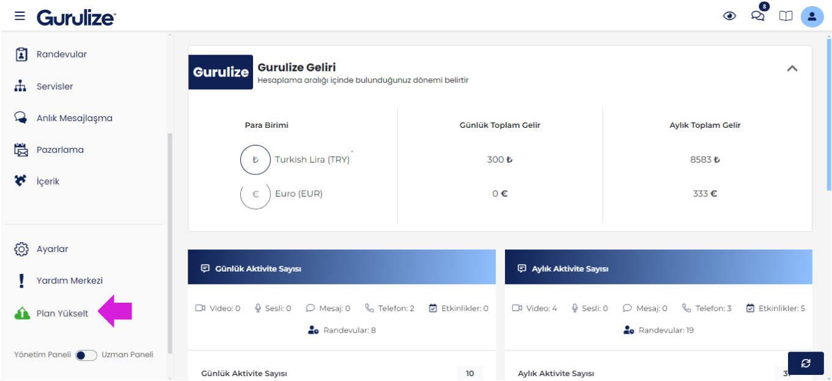Click the daily Telefon: 2 phone icon
The image size is (832, 381).
pyautogui.click(x=369, y=308)
